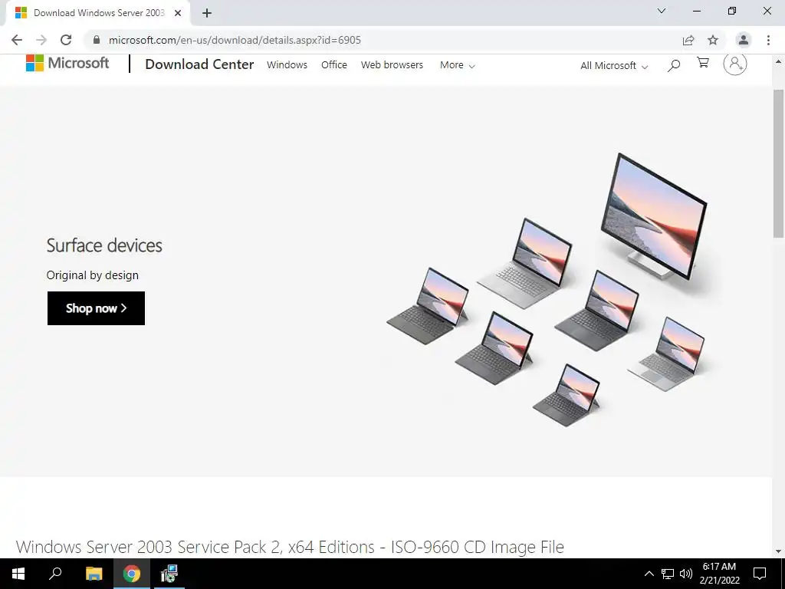Go to the Download Center home link
Viewport: 785px width, 589px height.
[199, 64]
